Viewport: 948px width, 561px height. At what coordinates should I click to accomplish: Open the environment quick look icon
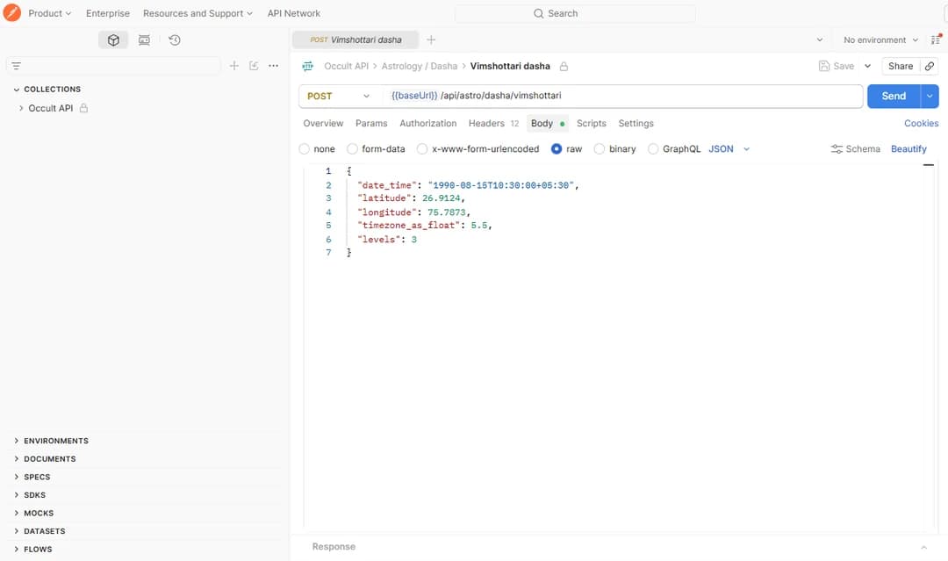click(936, 40)
